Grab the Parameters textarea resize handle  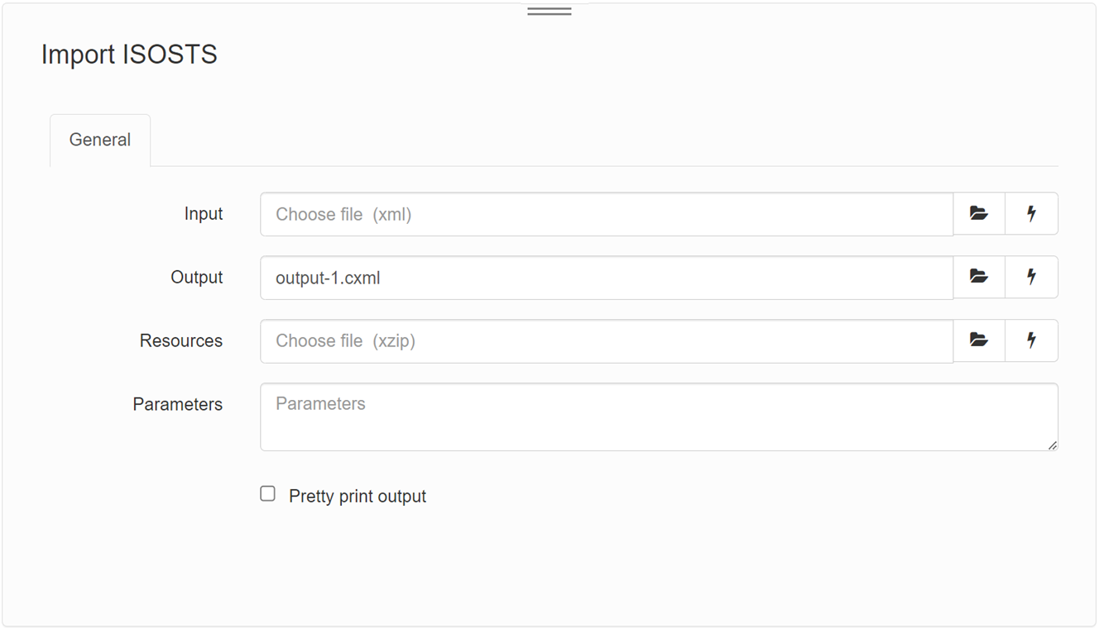(x=1052, y=445)
